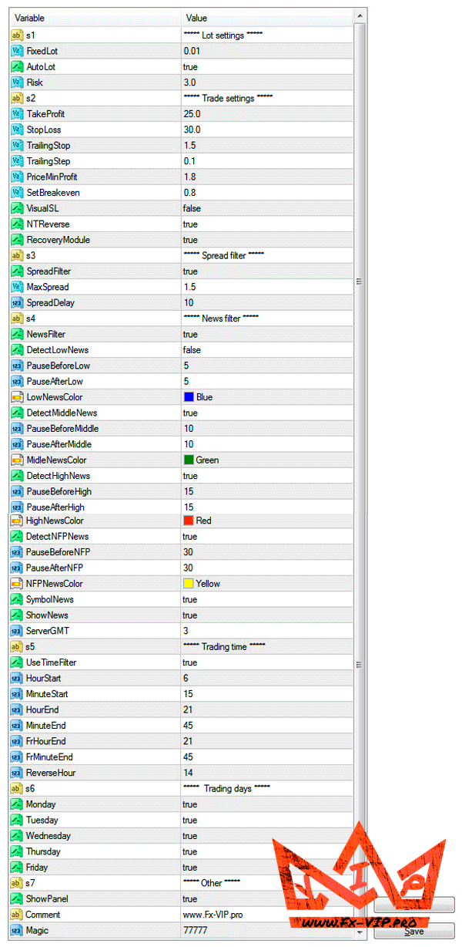Toggle the NewsFilter true value
Viewport: 462px width, 947px height.
pos(190,335)
